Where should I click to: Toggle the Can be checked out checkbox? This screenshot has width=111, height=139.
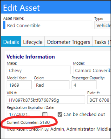pyautogui.click(x=60, y=114)
